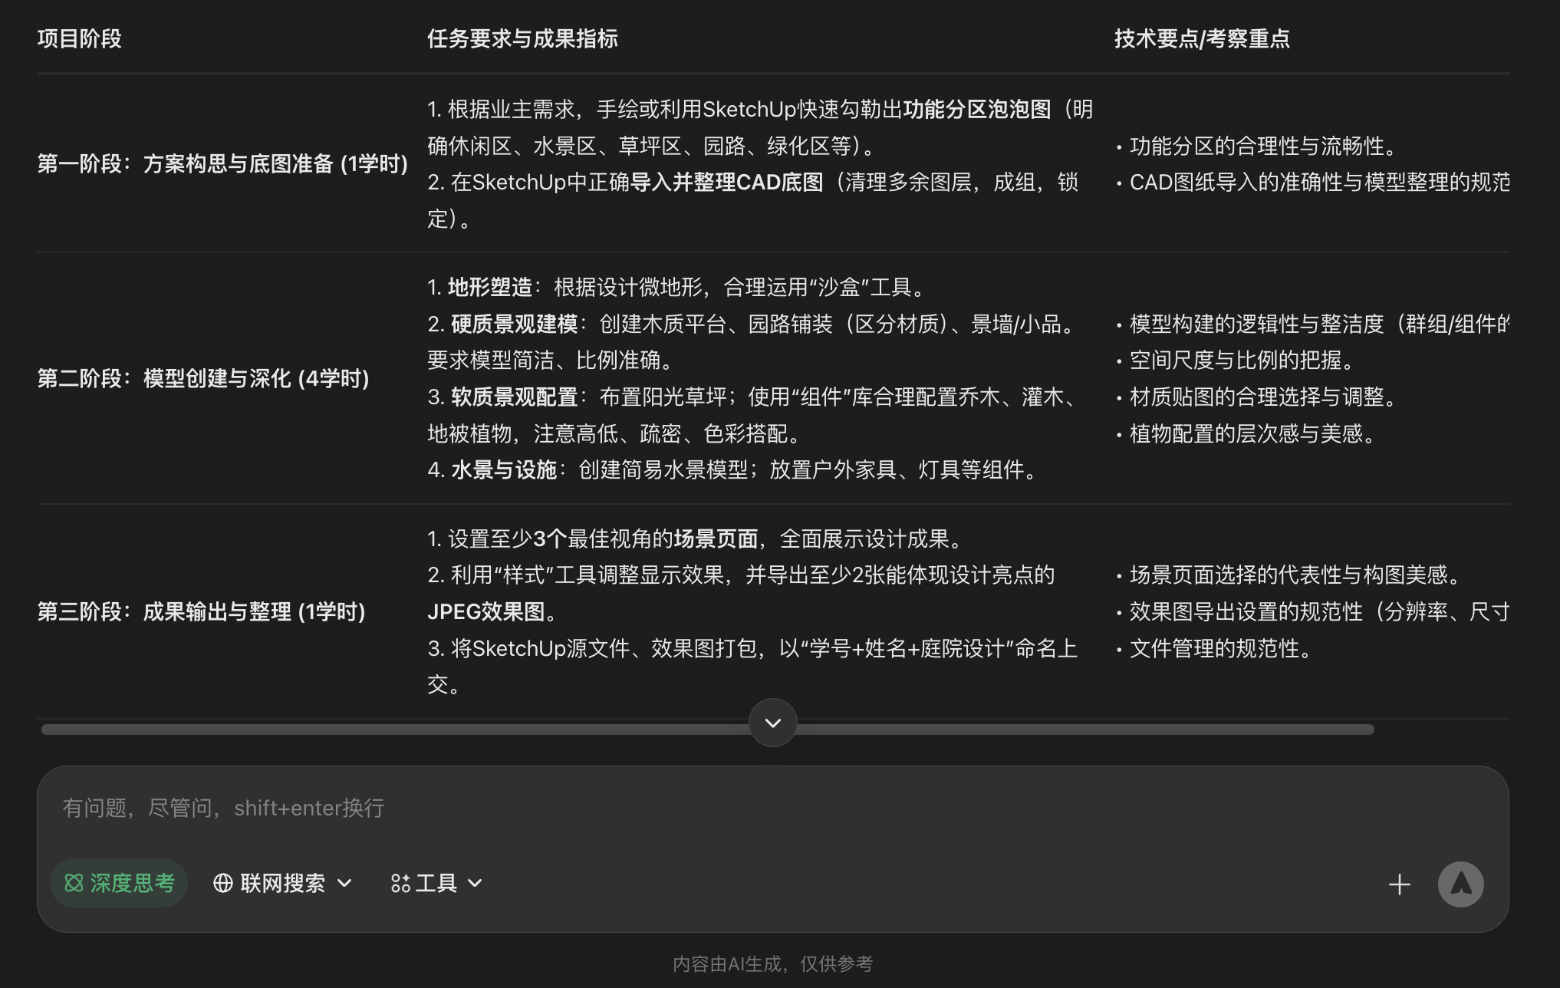
Task: Click the 内容由AI生成 footer notice
Action: click(x=772, y=964)
